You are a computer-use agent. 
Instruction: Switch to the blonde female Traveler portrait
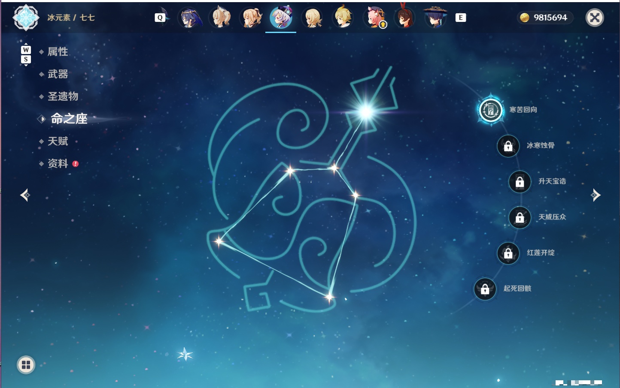[313, 18]
